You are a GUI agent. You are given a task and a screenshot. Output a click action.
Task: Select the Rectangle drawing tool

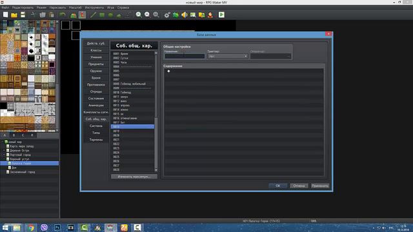(x=102, y=15)
